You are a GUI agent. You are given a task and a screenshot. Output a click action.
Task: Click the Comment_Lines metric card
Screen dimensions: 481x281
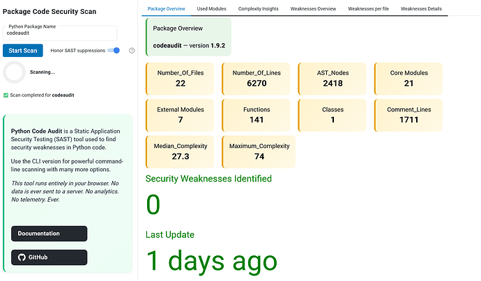409,115
